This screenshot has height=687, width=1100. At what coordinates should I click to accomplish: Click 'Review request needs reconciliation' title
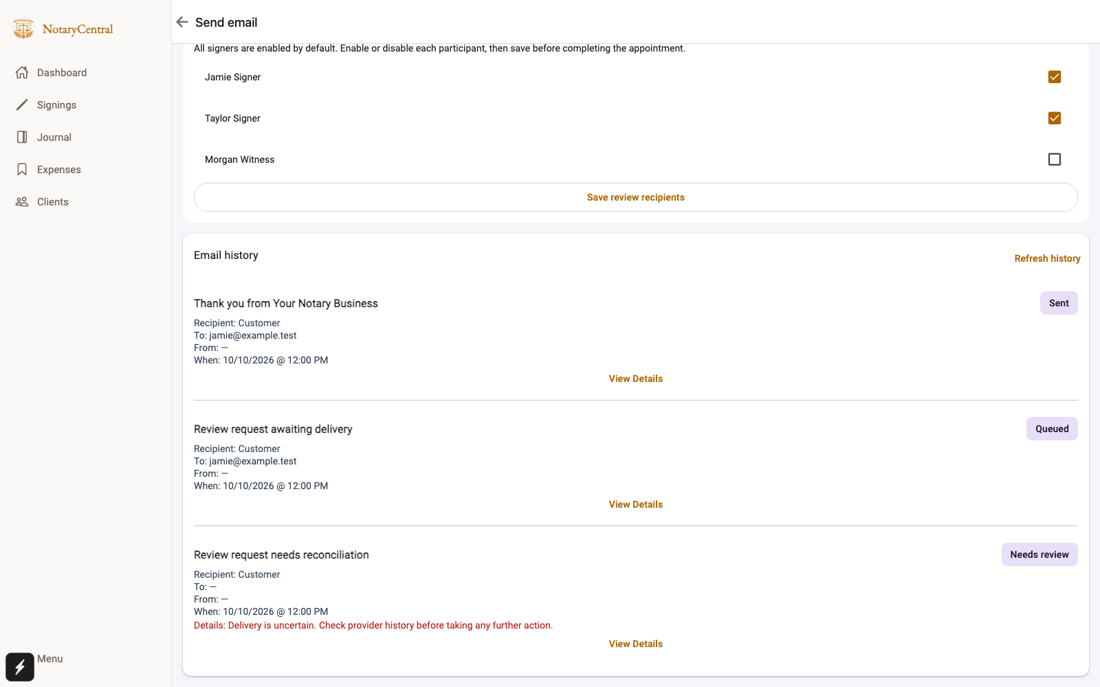coord(281,555)
